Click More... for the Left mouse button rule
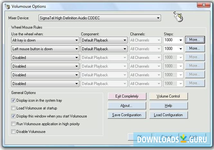The image size is (214, 150). 195,48
